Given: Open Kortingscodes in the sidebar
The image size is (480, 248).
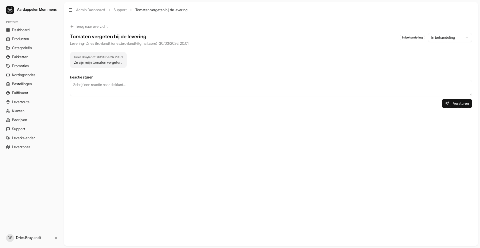Looking at the screenshot, I should point(32,75).
